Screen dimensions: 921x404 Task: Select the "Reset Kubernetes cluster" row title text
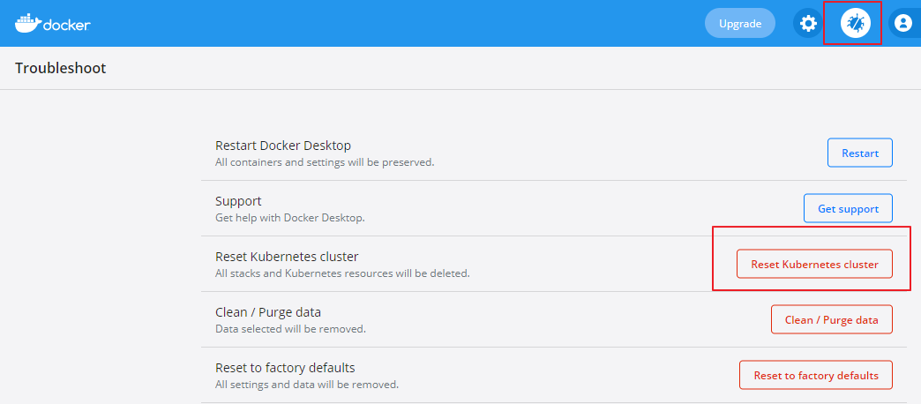pos(287,257)
